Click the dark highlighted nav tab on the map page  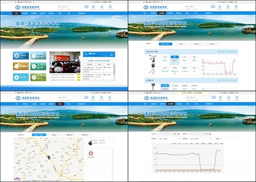tap(60, 104)
